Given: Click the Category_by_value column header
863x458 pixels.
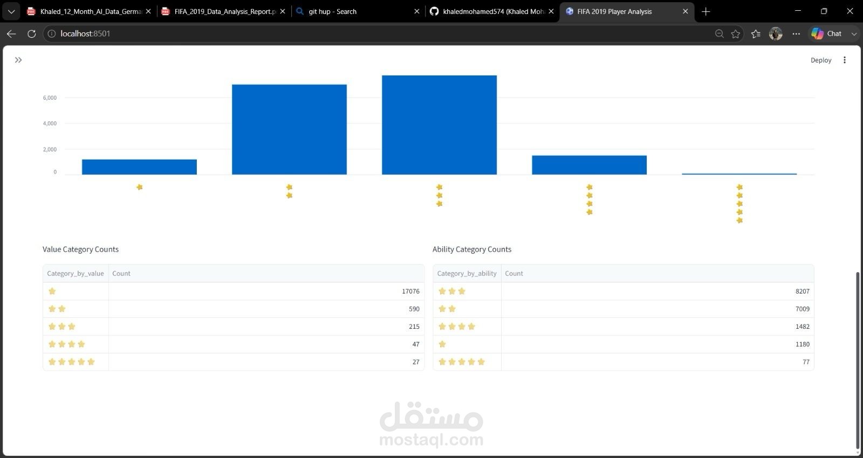Looking at the screenshot, I should (x=76, y=273).
